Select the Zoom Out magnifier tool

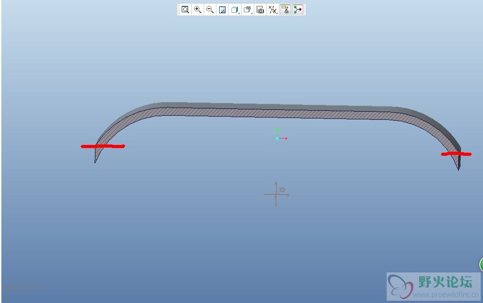[x=210, y=10]
